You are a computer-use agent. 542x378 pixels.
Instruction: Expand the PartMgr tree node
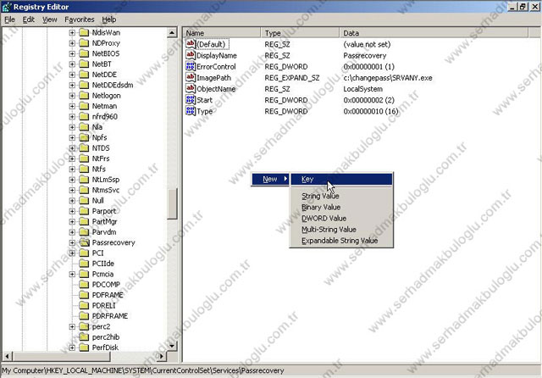click(72, 222)
